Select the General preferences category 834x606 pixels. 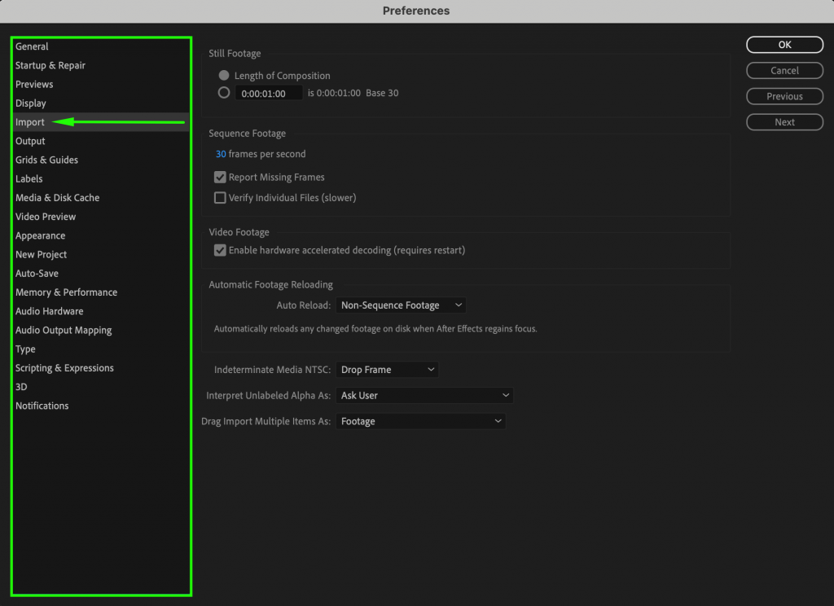[x=33, y=46]
